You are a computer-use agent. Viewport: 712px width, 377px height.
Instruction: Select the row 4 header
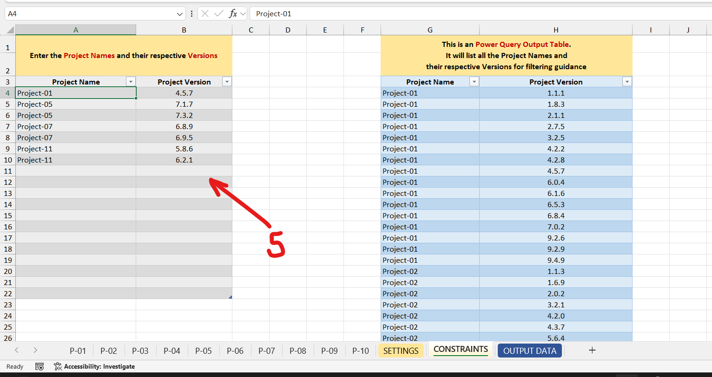(8, 93)
